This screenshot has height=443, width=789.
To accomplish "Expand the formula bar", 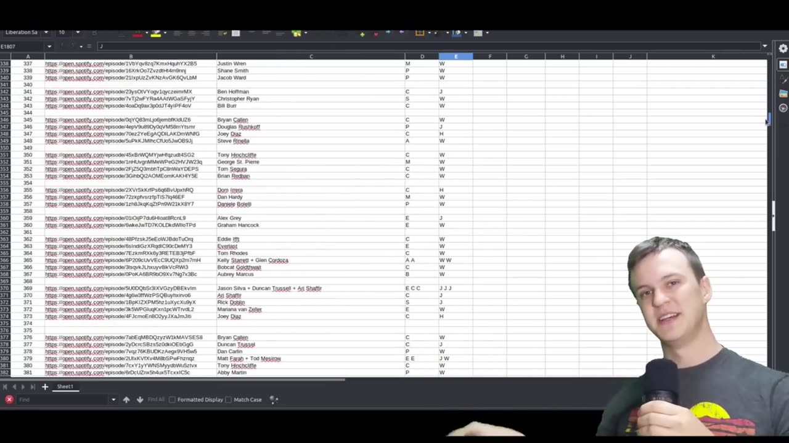I will click(x=765, y=46).
